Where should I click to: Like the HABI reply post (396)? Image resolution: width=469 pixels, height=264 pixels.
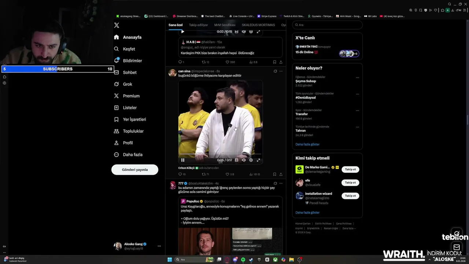click(230, 62)
